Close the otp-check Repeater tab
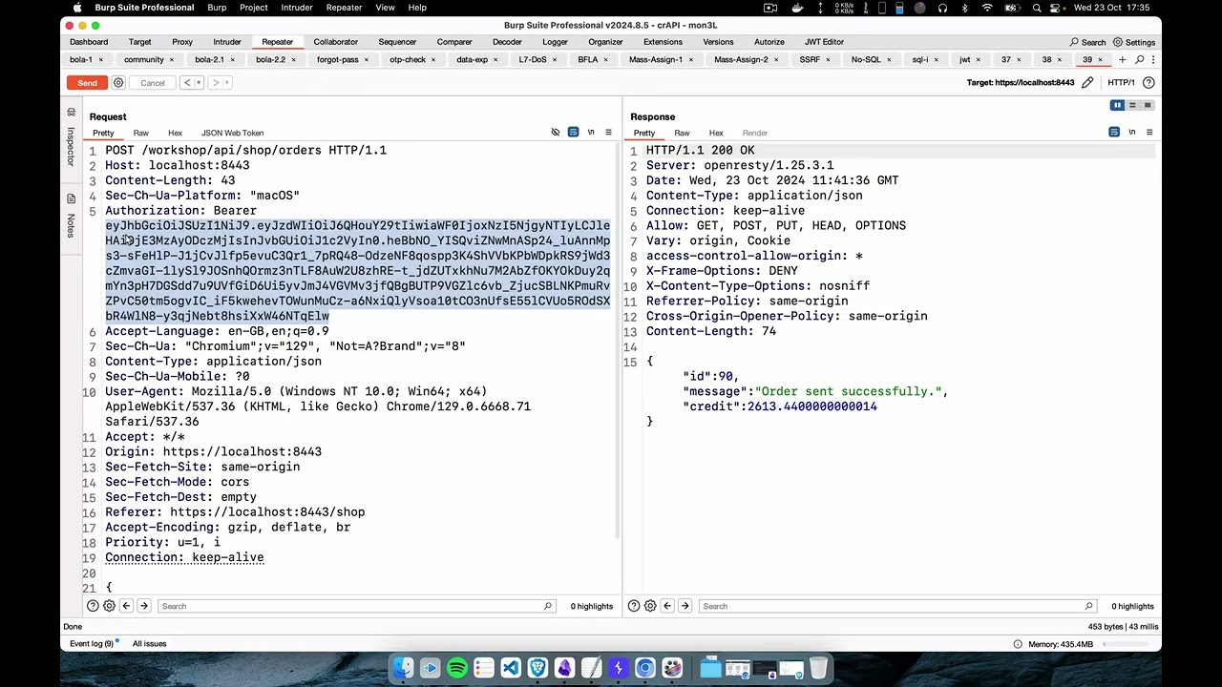Screen dimensions: 1222x687 [x=432, y=60]
